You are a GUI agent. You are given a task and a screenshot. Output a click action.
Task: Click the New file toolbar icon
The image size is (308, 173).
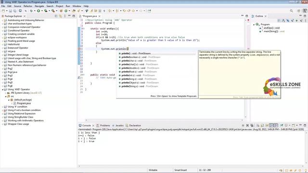[3, 11]
